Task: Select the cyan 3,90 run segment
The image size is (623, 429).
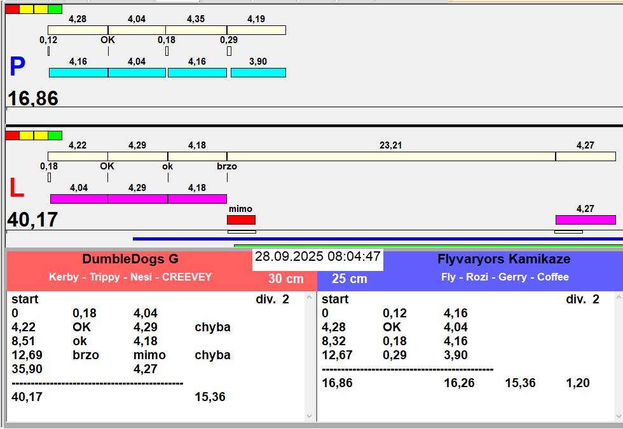Action: pos(258,73)
